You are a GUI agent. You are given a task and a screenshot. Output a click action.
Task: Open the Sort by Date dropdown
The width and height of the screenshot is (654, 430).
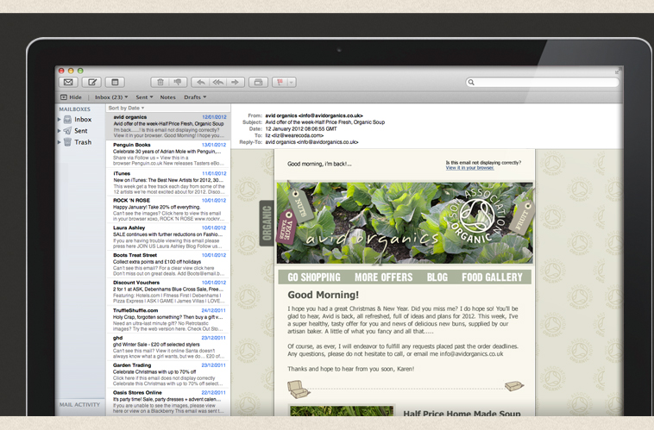pos(126,108)
